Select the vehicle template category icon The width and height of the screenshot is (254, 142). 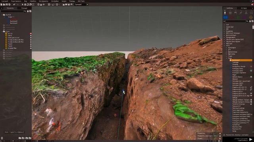point(235,13)
